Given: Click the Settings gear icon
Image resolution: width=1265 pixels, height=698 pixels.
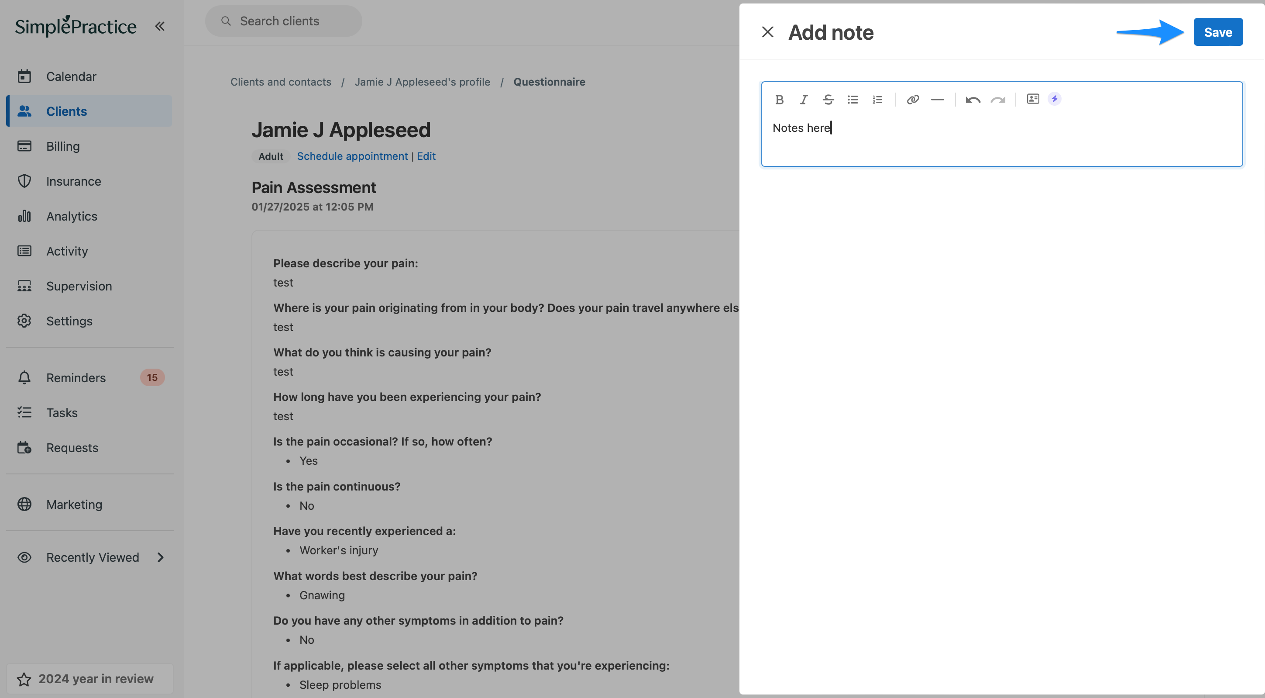Looking at the screenshot, I should pyautogui.click(x=24, y=321).
